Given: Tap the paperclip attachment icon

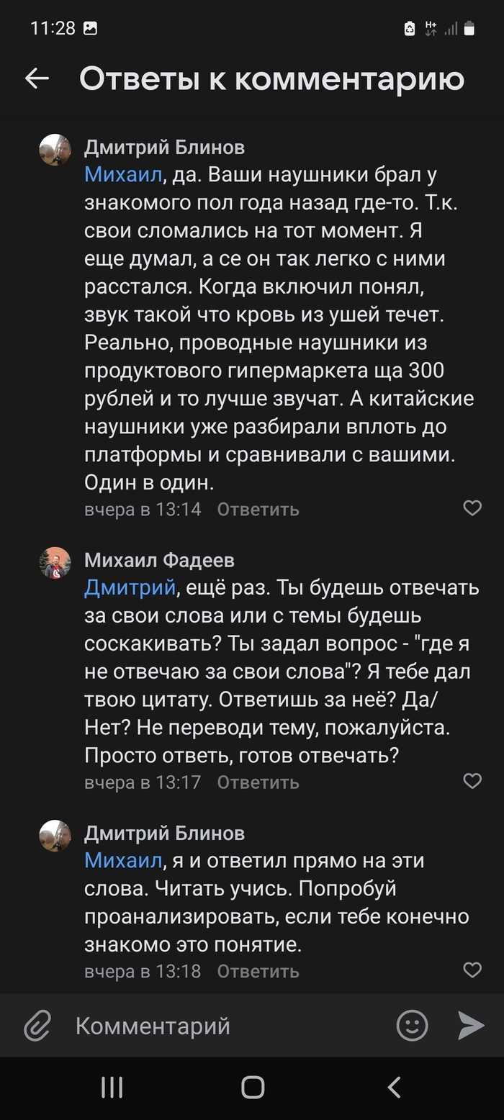Looking at the screenshot, I should click(37, 1026).
